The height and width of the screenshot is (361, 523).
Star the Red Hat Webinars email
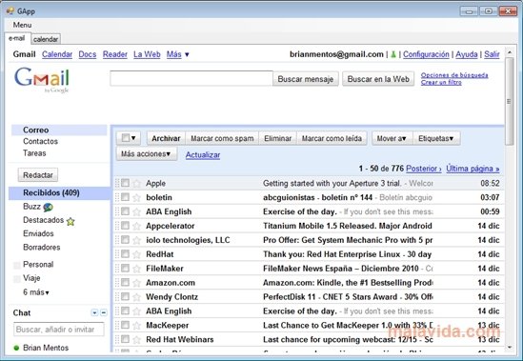click(x=136, y=340)
